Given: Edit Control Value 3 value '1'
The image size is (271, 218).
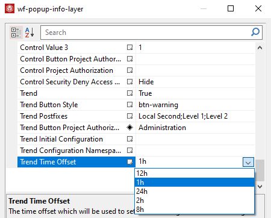Looking at the screenshot, I should (195, 48).
